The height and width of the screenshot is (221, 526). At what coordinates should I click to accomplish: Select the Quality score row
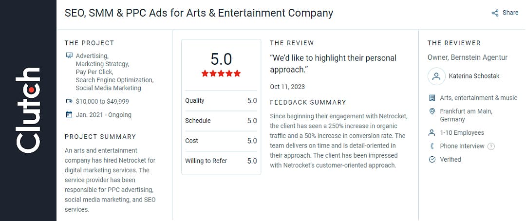pos(221,101)
